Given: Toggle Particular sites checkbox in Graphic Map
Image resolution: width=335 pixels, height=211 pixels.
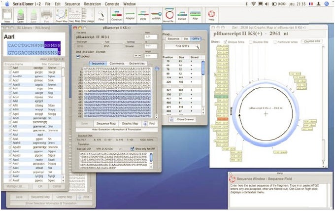Looking at the screenshot, I should point(275,42).
